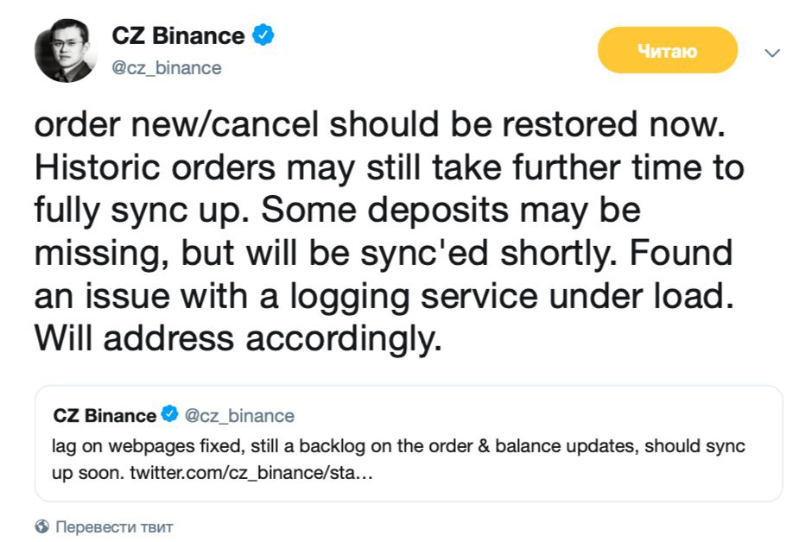
Task: Click the CZ Binance name in the quoted tweet
Action: 105,416
